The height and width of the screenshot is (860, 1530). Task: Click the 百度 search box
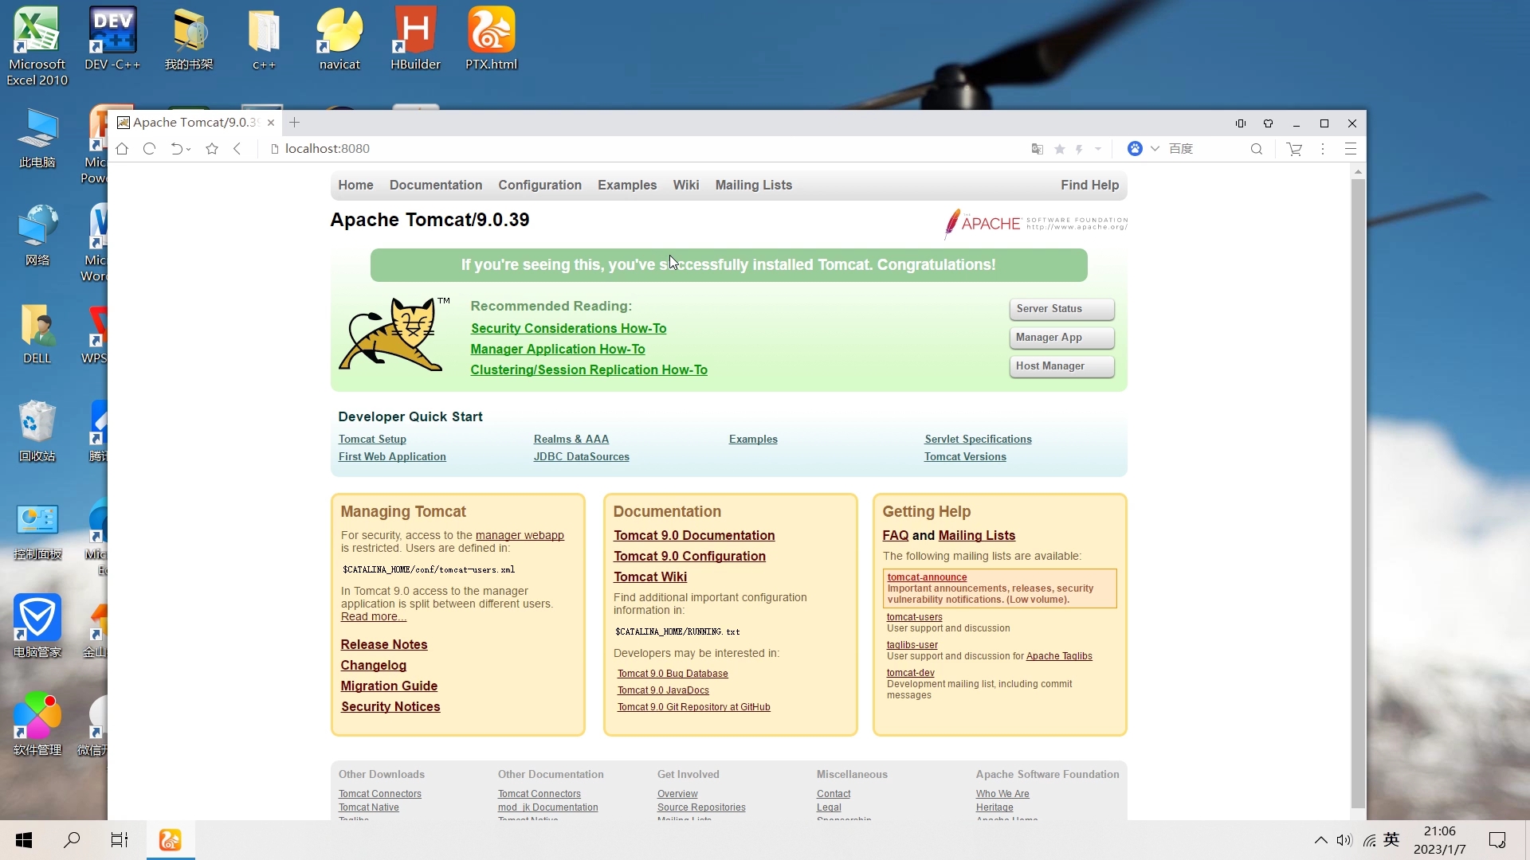point(1203,149)
